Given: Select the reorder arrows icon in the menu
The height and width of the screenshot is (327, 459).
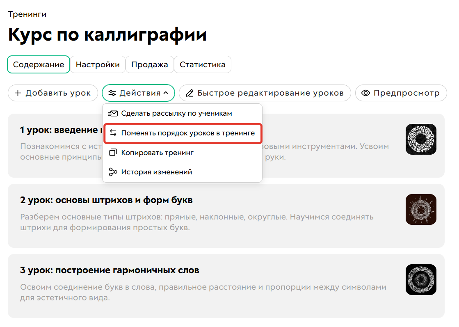Looking at the screenshot, I should coord(114,133).
